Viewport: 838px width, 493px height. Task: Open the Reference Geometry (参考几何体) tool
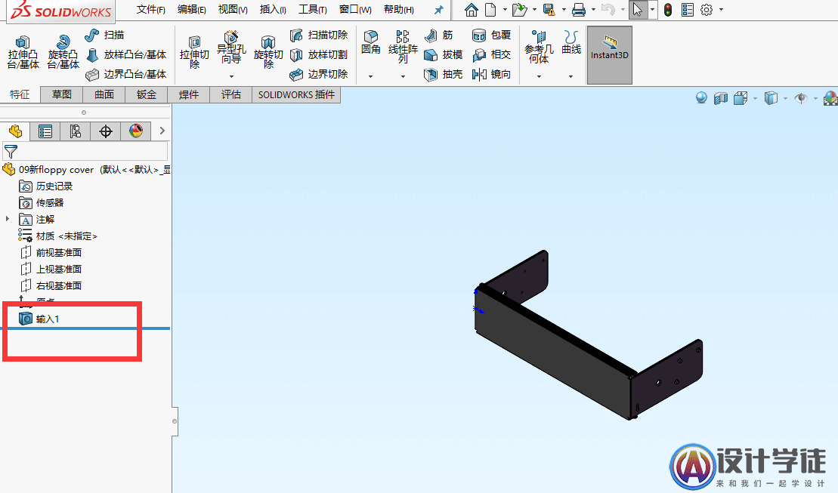click(x=539, y=47)
